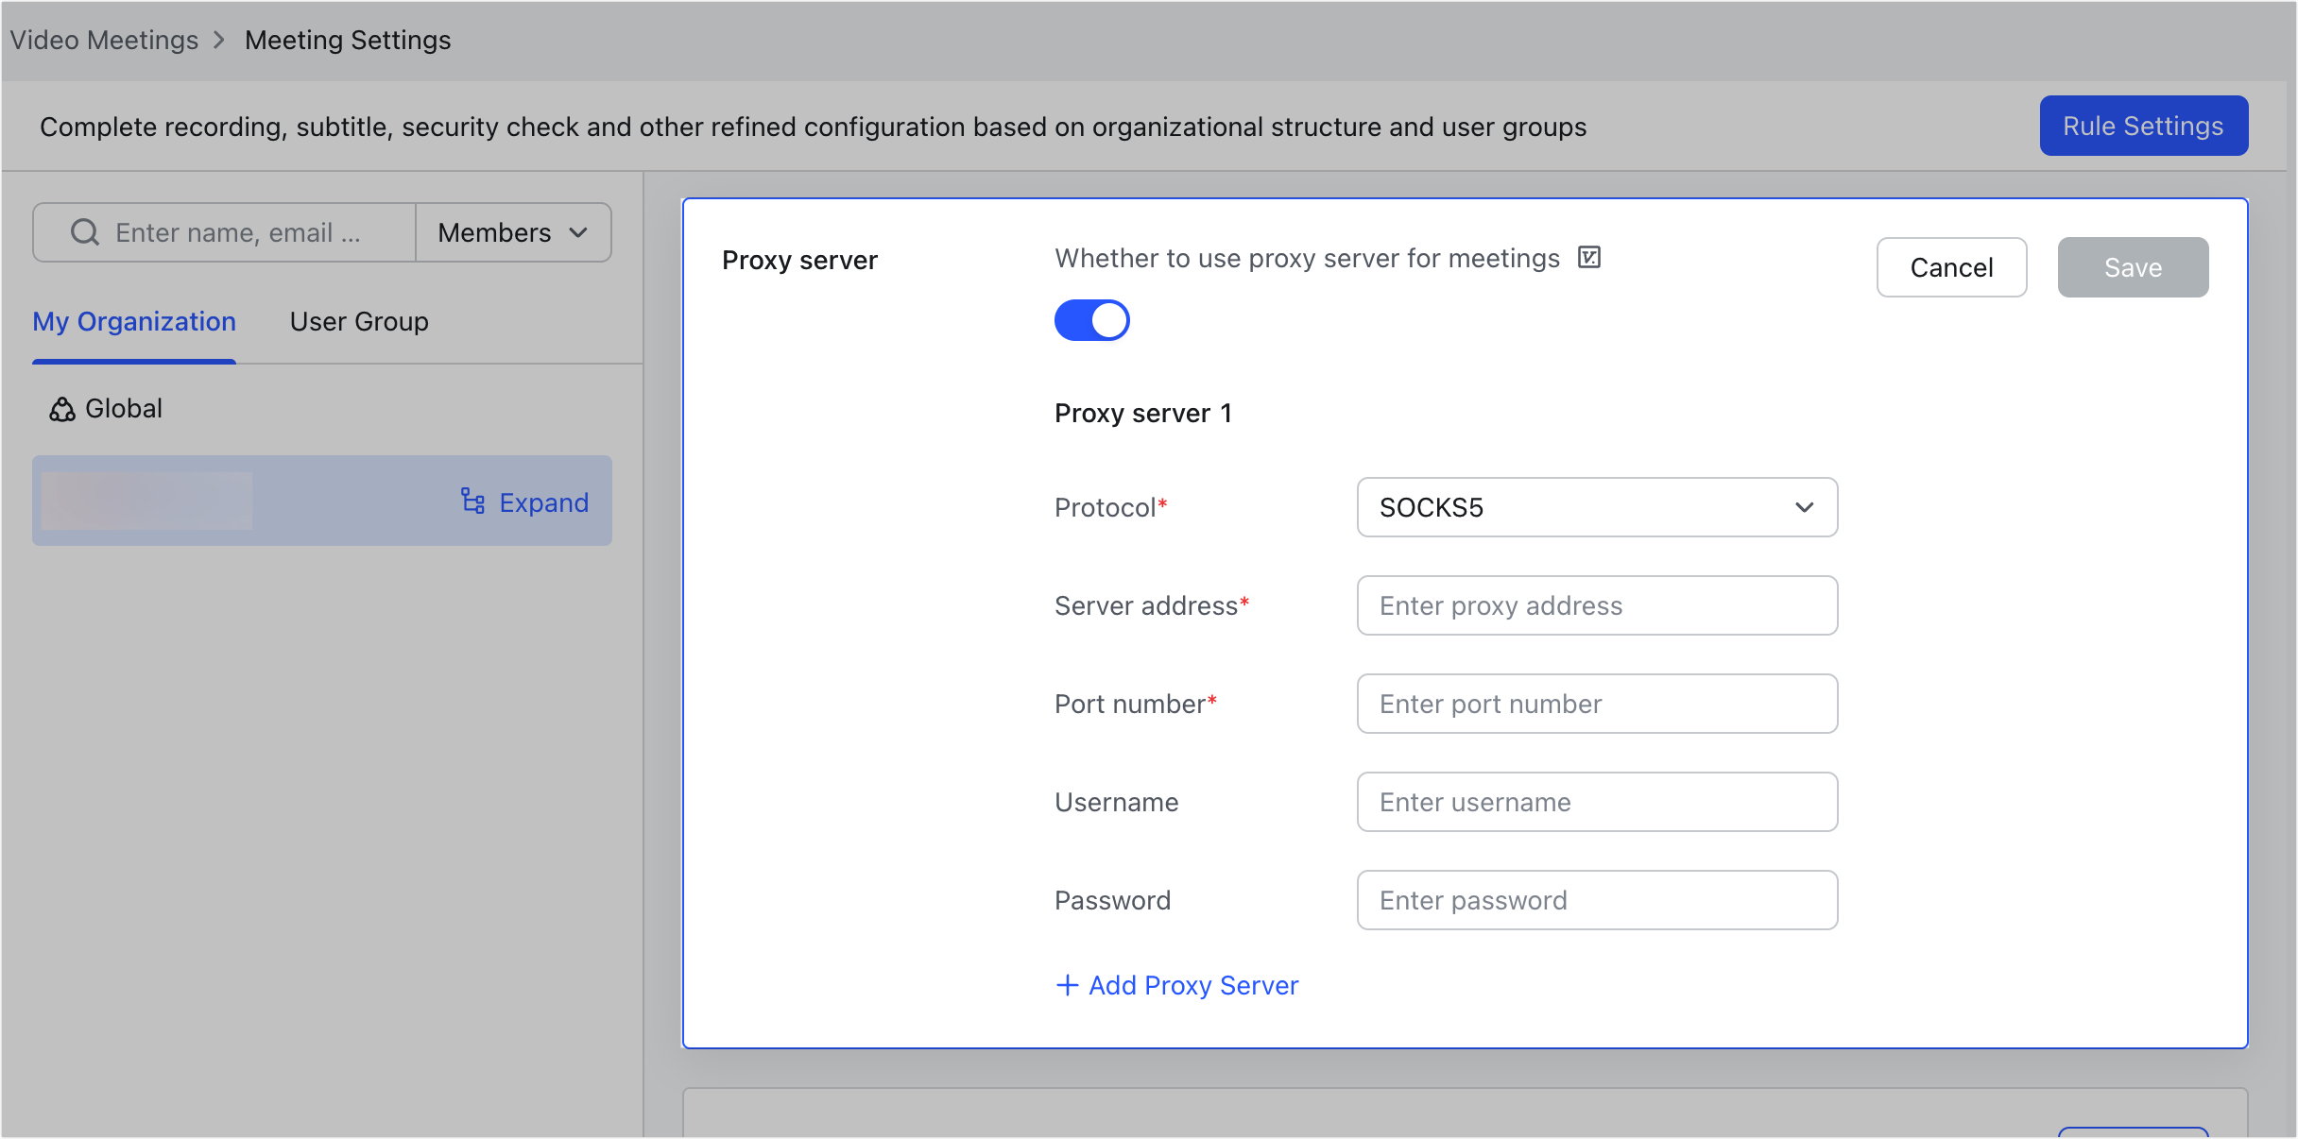The image size is (2298, 1139).
Task: Toggle the proxy server switch off
Action: click(1092, 320)
